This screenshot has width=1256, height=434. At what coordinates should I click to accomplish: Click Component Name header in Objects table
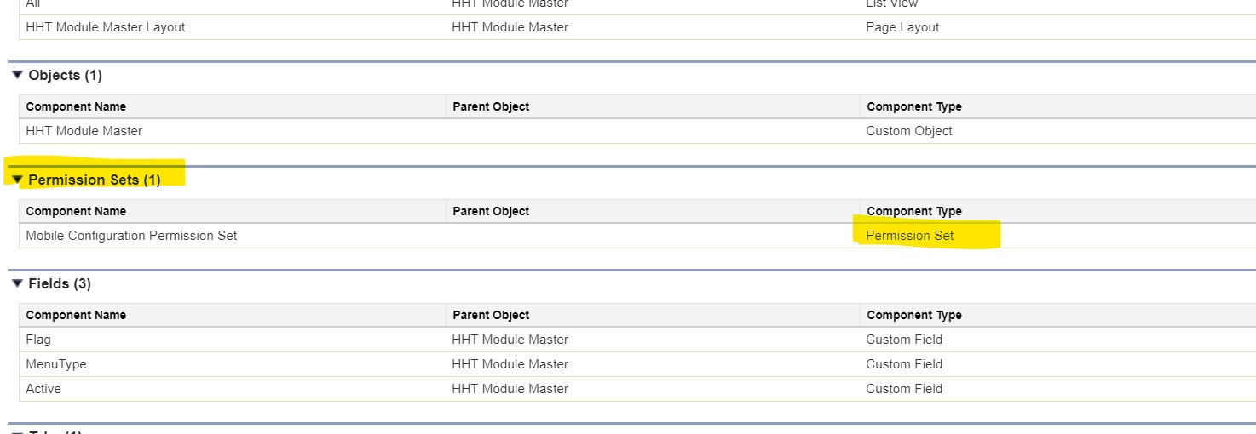coord(76,107)
